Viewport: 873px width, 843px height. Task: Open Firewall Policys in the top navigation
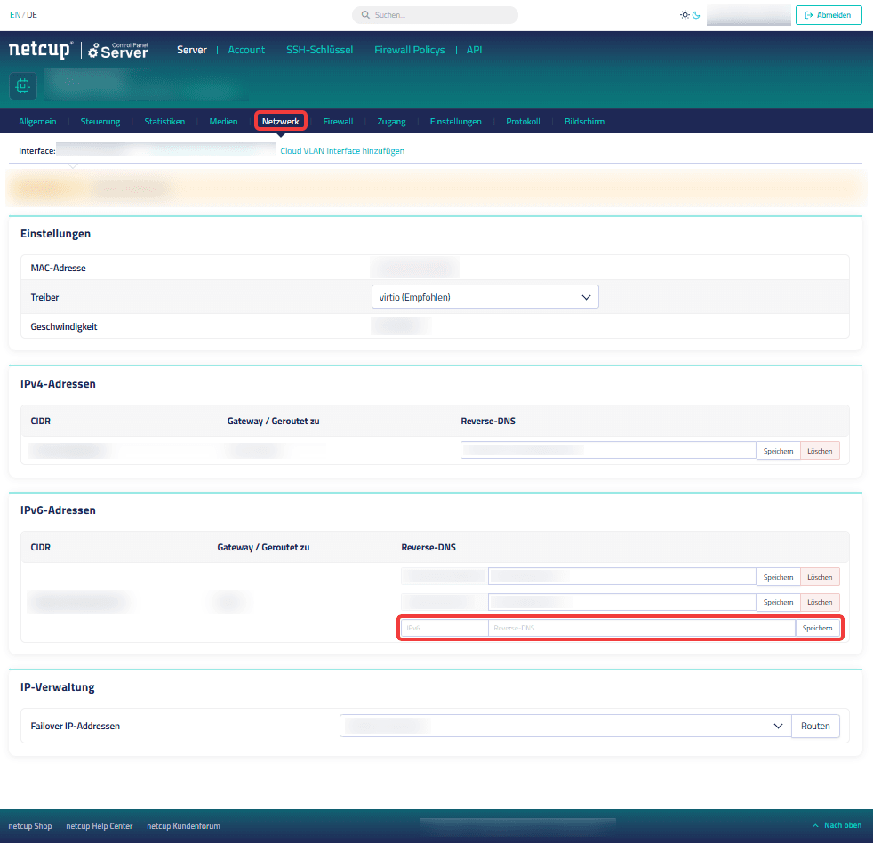pyautogui.click(x=409, y=50)
